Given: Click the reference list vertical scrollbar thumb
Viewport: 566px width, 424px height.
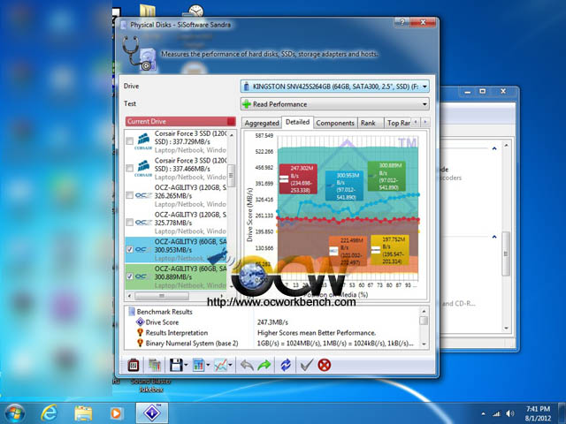Looking at the screenshot, I should (231, 176).
